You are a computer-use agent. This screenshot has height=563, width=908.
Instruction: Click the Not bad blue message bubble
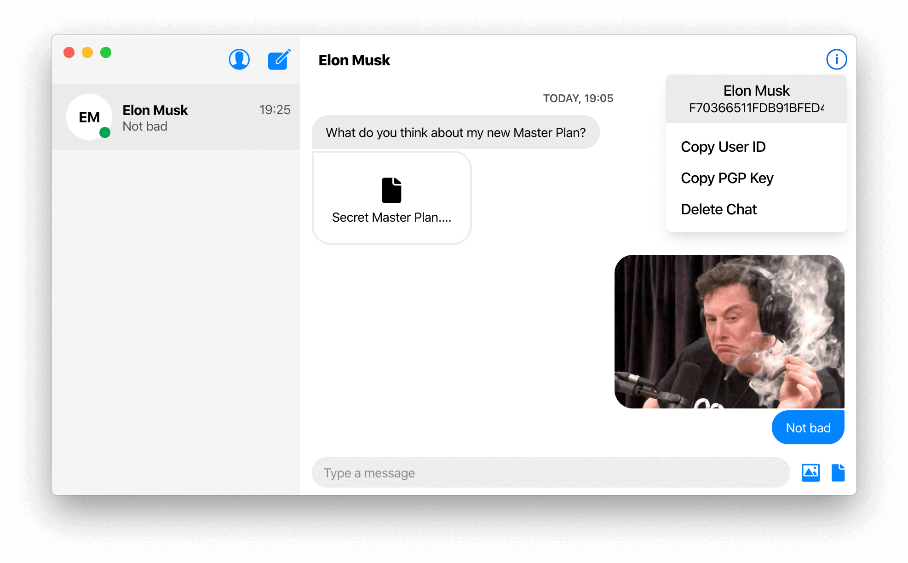pos(808,428)
